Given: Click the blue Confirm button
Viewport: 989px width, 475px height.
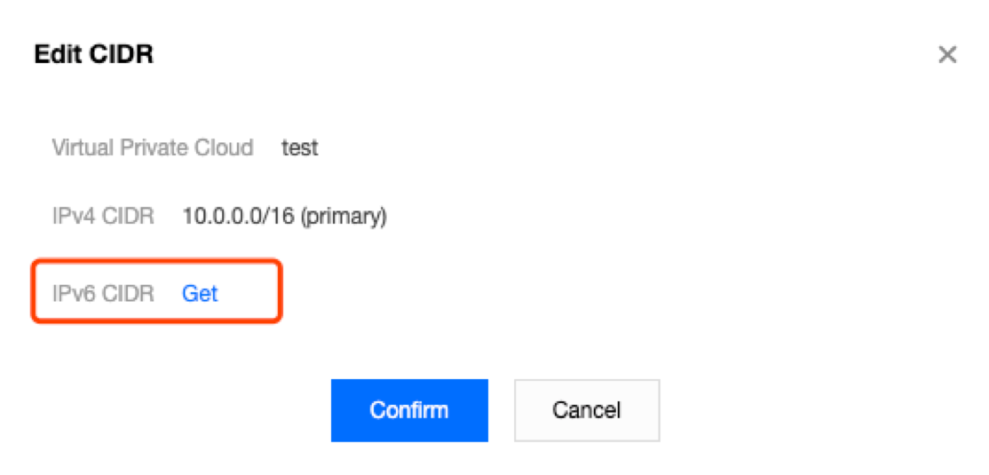Looking at the screenshot, I should [409, 410].
